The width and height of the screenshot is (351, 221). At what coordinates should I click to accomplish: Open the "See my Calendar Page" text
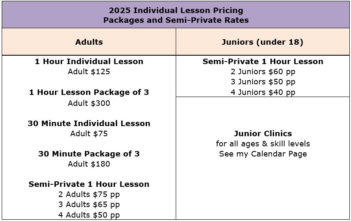pyautogui.click(x=263, y=154)
